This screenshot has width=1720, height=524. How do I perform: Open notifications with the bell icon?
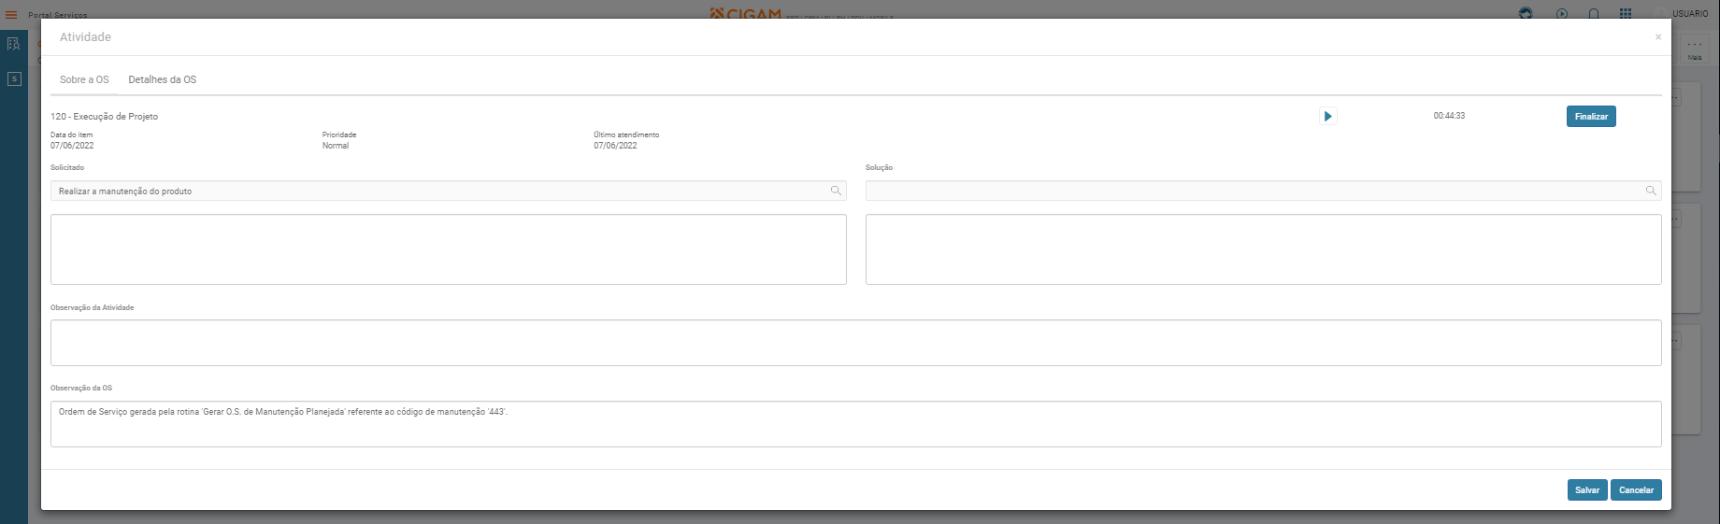coord(1594,13)
